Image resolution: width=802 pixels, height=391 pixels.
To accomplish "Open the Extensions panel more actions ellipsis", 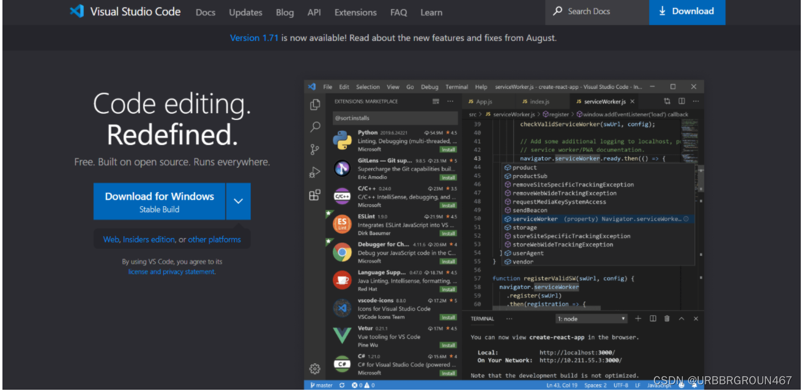I will pos(451,102).
